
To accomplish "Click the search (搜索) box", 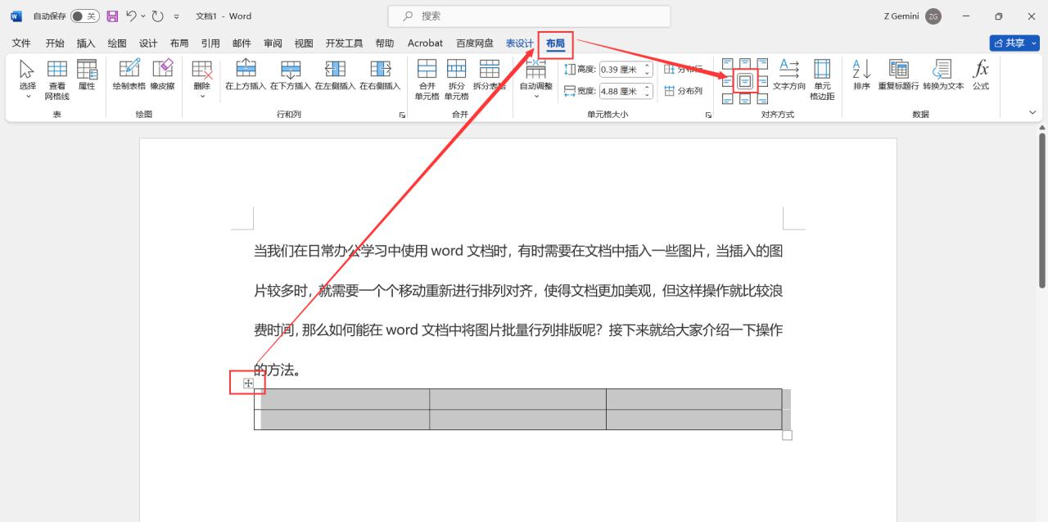I will [529, 16].
